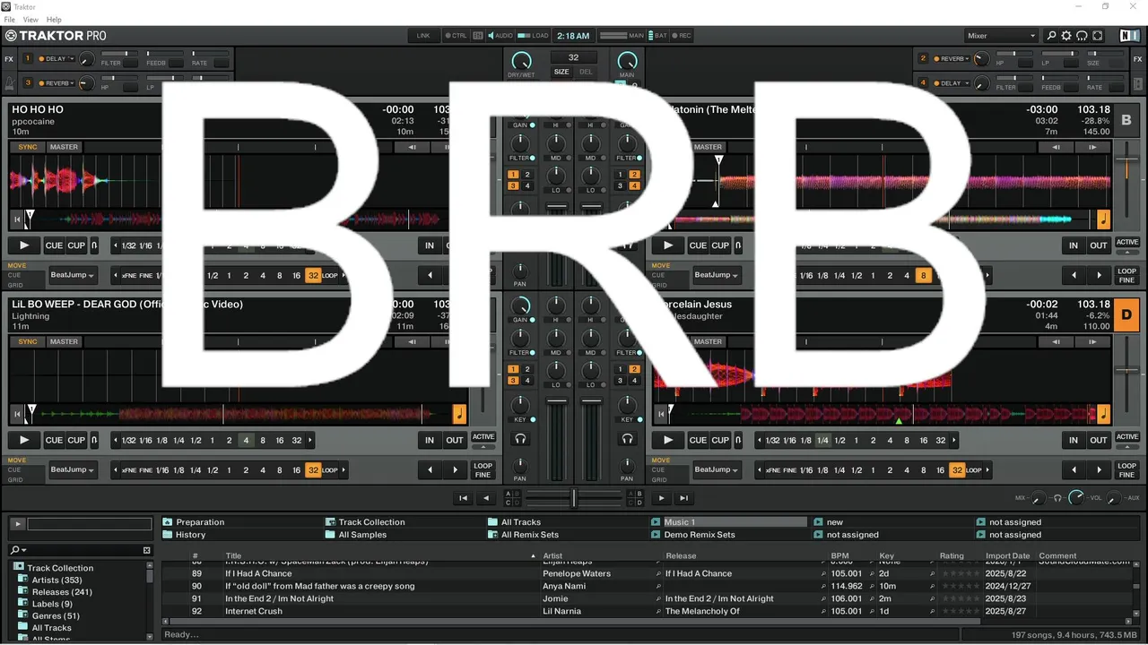This screenshot has height=645, width=1148.
Task: Open FX unit 2 REVERB effect dropdown
Action: [x=952, y=58]
